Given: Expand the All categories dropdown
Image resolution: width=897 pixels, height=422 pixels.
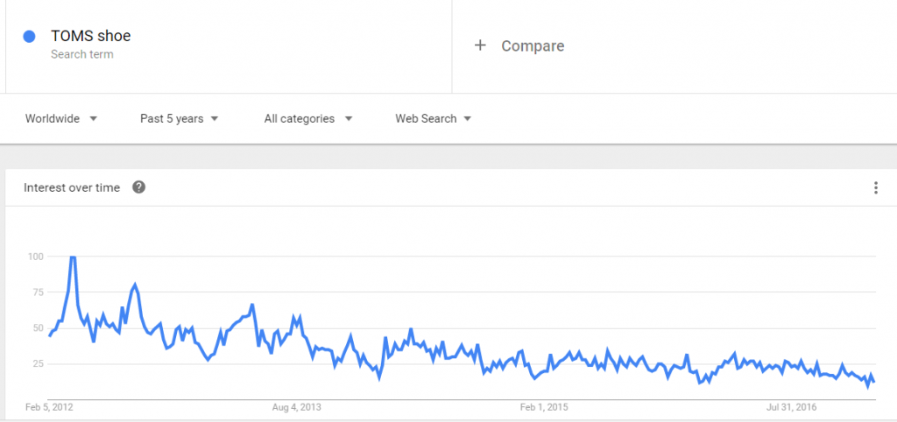Looking at the screenshot, I should tap(308, 118).
